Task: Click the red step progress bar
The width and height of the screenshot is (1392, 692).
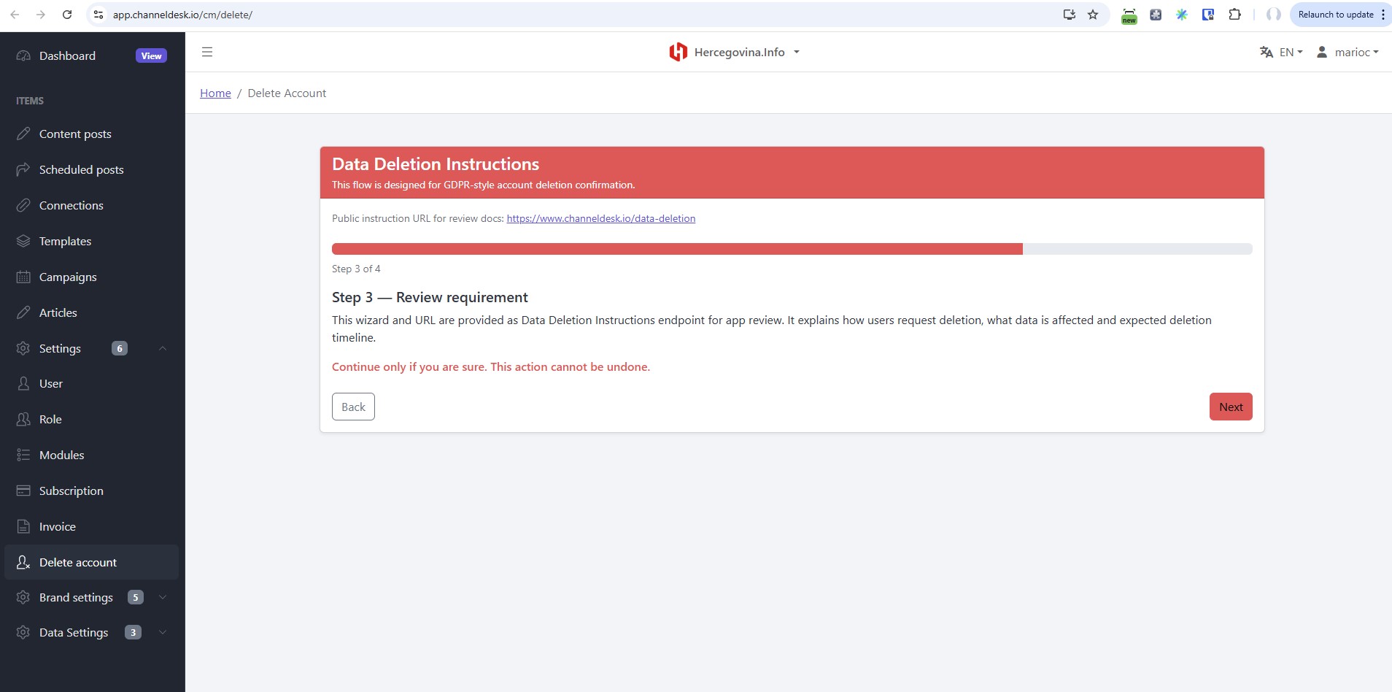Action: 677,249
